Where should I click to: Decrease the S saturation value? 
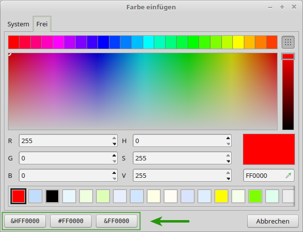coord(228,161)
